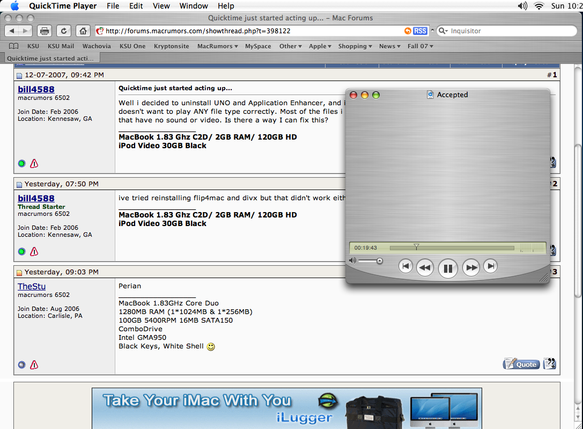583x429 pixels.
Task: Select the Quicktime just started acti... tab
Action: click(52, 58)
